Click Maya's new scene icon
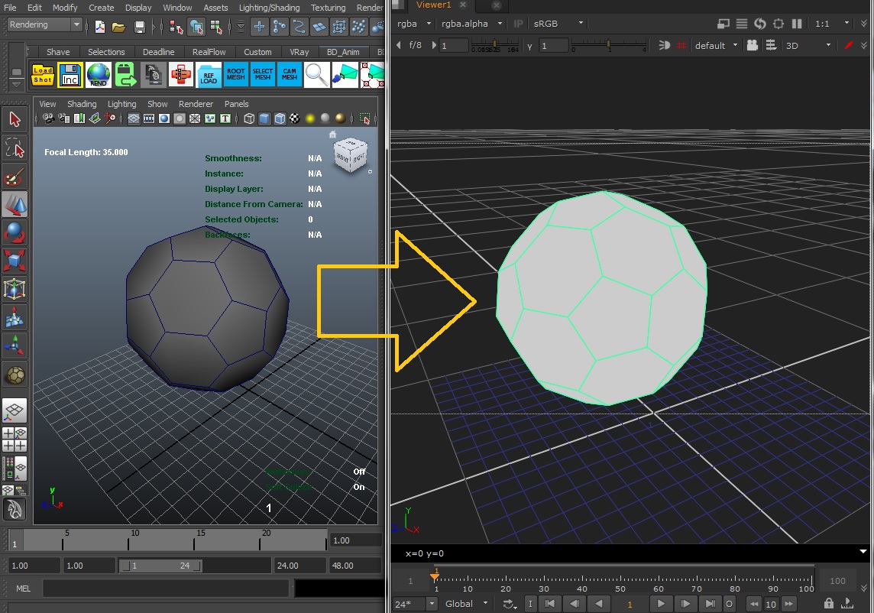 click(x=100, y=26)
